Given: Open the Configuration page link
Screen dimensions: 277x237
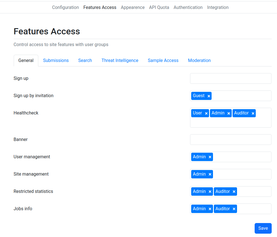Looking at the screenshot, I should pyautogui.click(x=65, y=8).
